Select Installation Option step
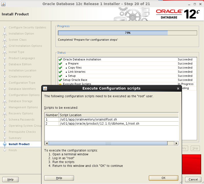The height and width of the screenshot is (184, 204). coord(21,34)
